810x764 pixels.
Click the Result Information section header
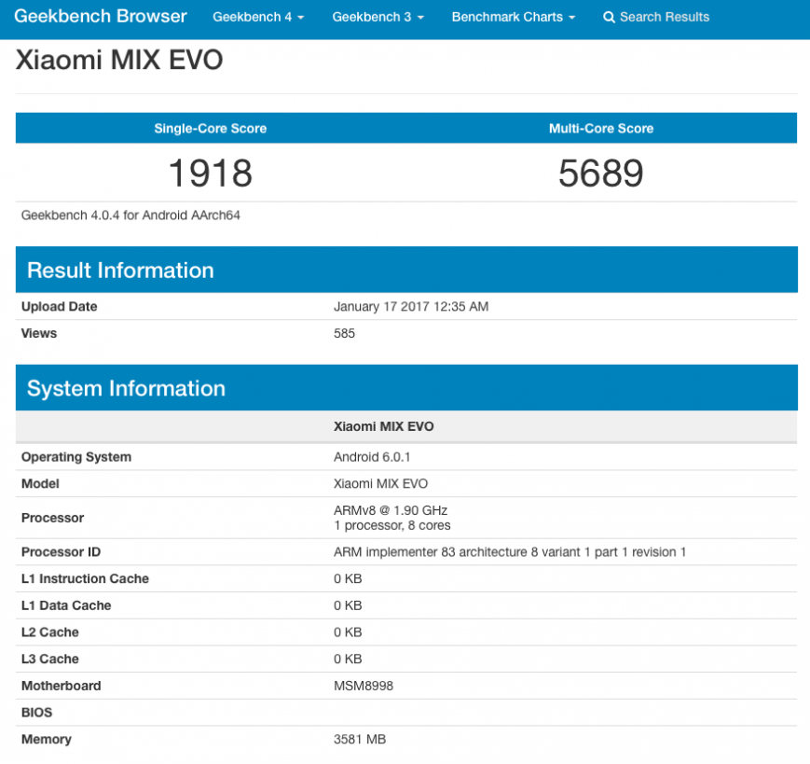(406, 270)
